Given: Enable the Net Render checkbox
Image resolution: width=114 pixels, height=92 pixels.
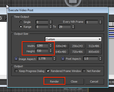Looking at the screenshot, I should point(84,71).
